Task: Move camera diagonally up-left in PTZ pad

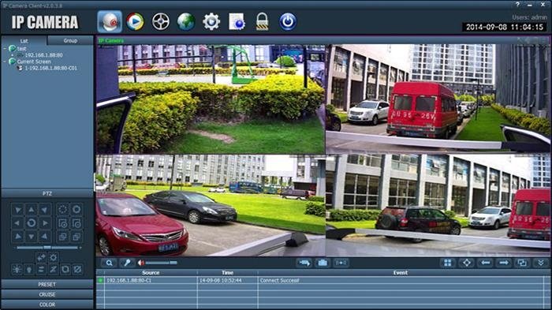Action: tap(17, 210)
